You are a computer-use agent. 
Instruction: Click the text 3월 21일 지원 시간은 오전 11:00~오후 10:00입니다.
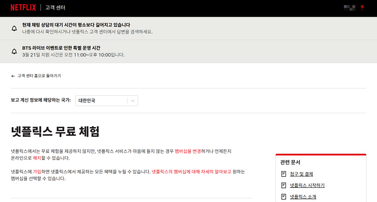coord(74,55)
